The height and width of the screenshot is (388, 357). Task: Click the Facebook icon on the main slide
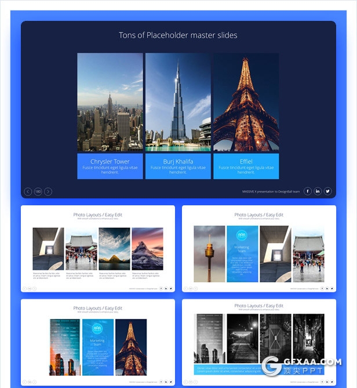308,191
